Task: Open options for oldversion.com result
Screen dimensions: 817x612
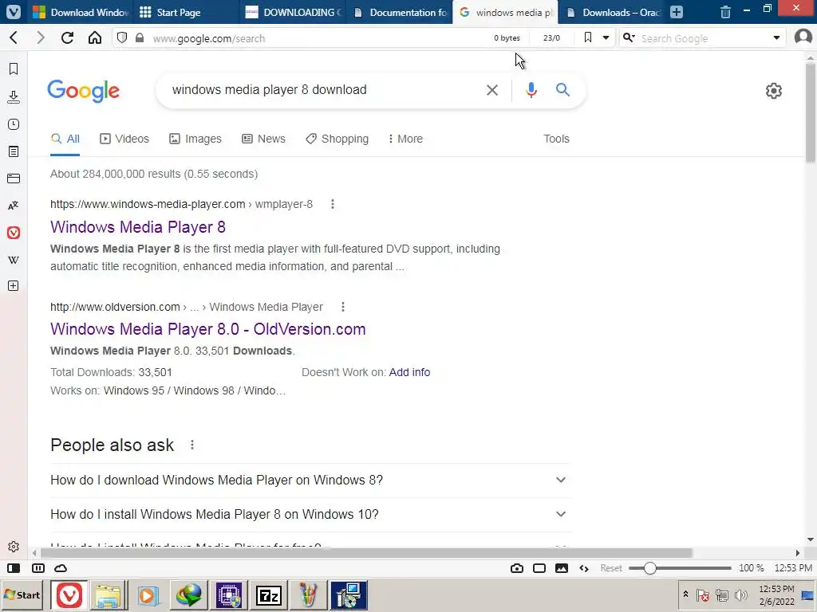Action: pos(343,307)
